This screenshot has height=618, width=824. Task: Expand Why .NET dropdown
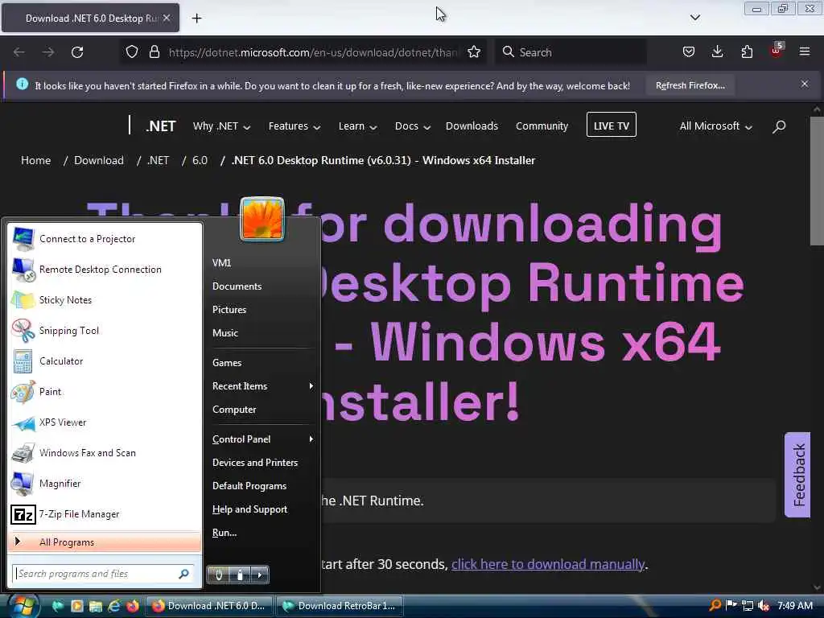click(x=221, y=126)
